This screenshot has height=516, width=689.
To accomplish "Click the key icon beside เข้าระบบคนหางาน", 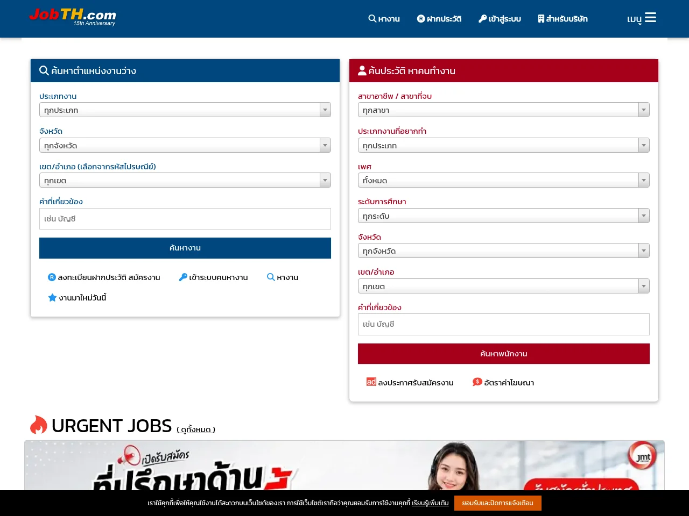I will point(183,277).
